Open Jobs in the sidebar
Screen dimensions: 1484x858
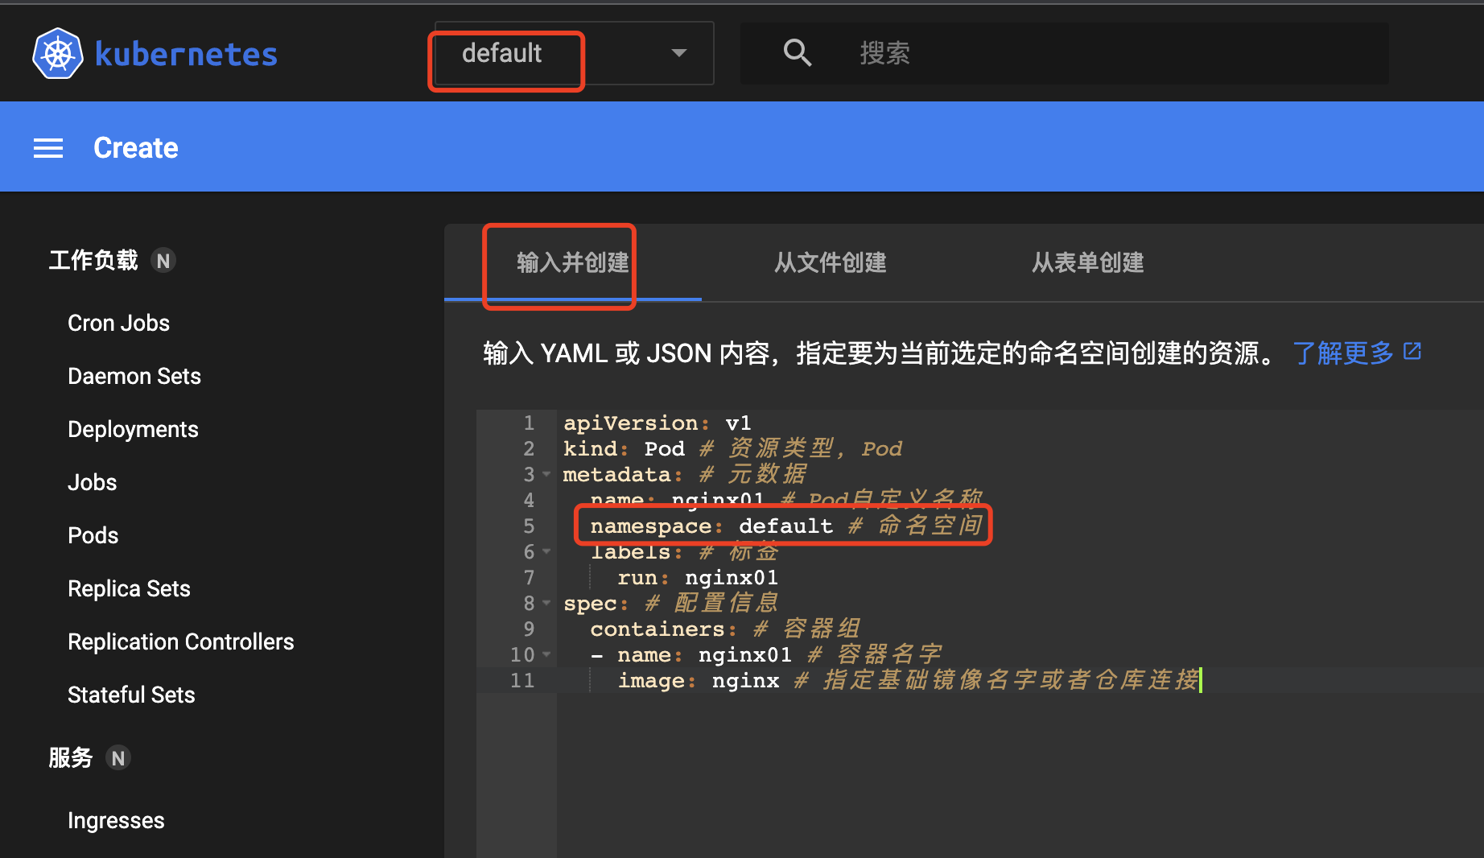point(93,483)
